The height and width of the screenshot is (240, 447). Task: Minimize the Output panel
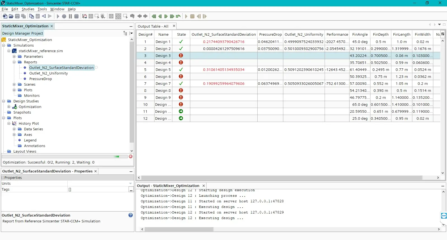(443, 186)
